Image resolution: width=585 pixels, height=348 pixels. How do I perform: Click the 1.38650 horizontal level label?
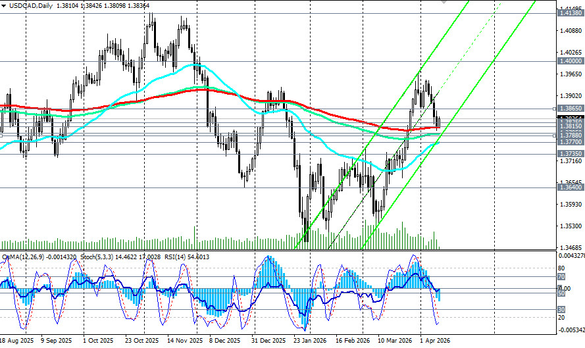(570, 109)
